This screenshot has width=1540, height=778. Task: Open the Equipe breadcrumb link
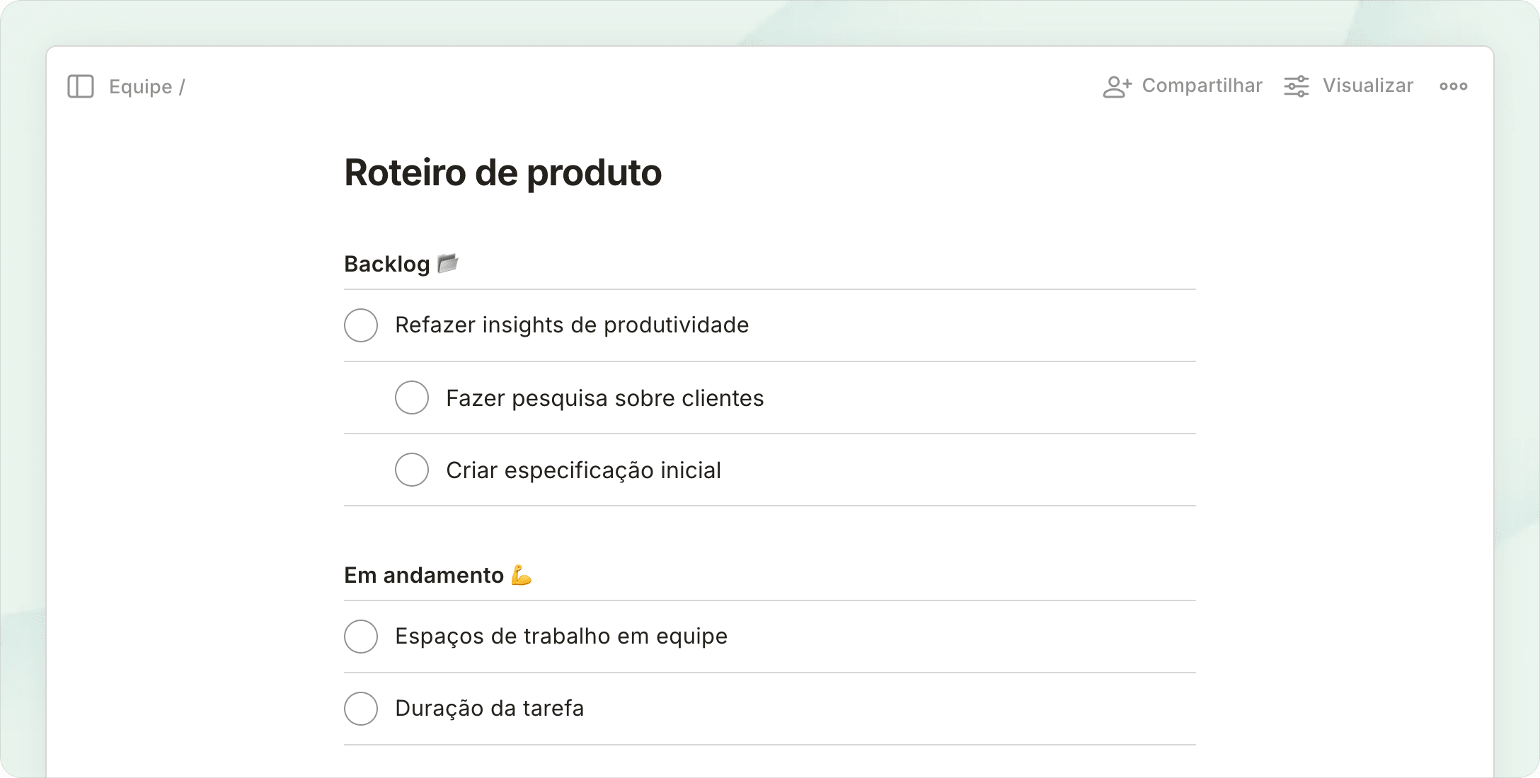[140, 86]
